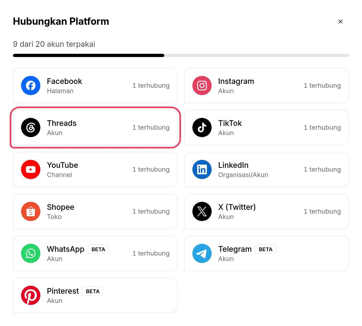Image resolution: width=362 pixels, height=326 pixels.
Task: Click the X (Twitter) logo icon
Action: click(x=202, y=211)
